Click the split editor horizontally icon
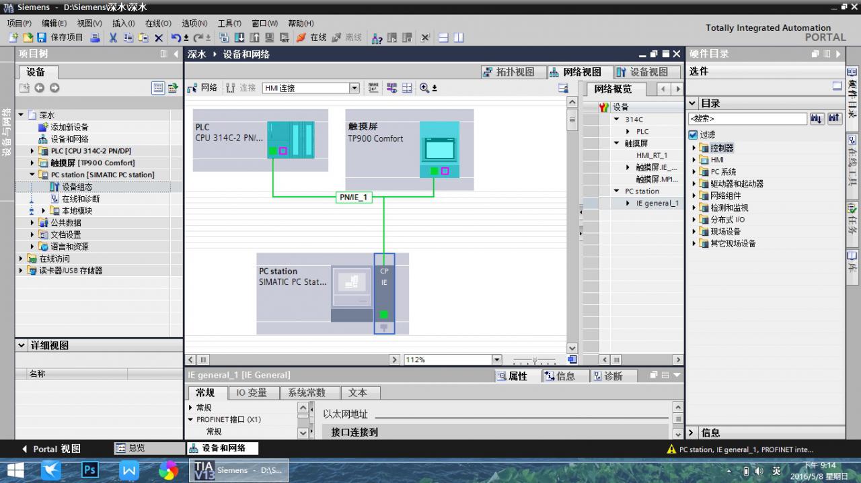 [x=444, y=38]
